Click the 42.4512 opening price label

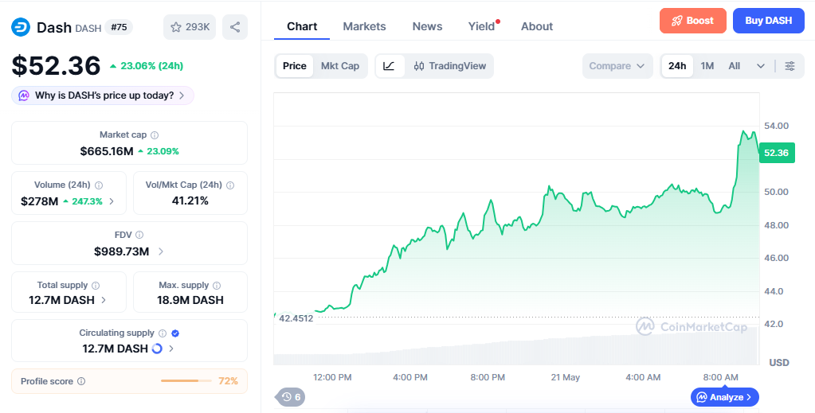[x=296, y=318]
